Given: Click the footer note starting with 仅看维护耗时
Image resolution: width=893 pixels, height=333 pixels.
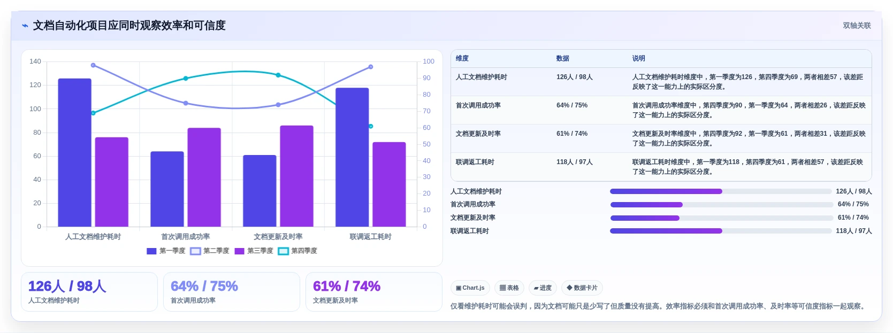Looking at the screenshot, I should pos(659,306).
